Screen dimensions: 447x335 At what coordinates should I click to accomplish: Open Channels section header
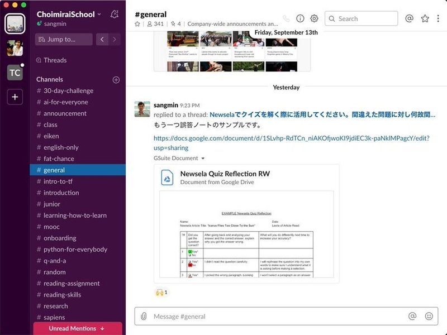(x=50, y=79)
